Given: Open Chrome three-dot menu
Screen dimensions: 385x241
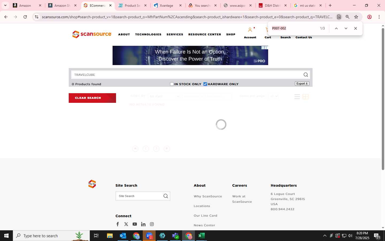Looking at the screenshot, I should pyautogui.click(x=379, y=17).
